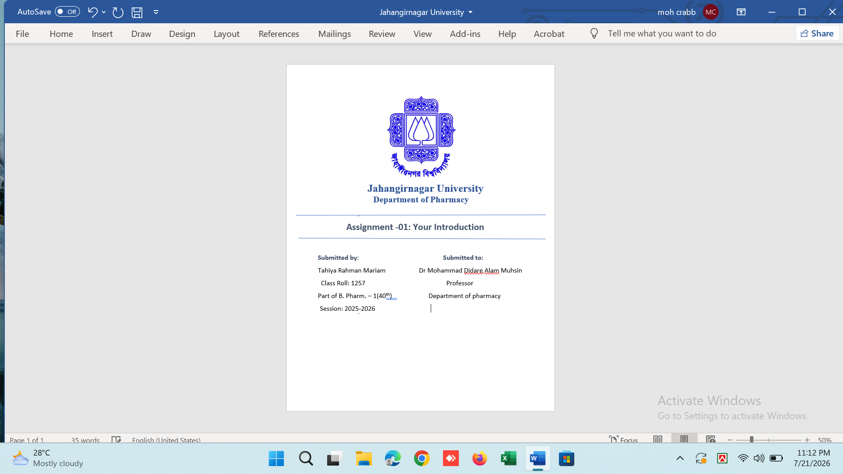Switch to the Review tab
This screenshot has width=843, height=474.
point(382,34)
